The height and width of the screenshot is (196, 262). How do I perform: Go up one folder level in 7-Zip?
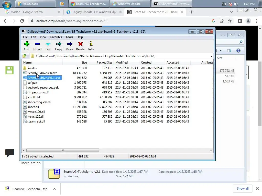(25, 56)
